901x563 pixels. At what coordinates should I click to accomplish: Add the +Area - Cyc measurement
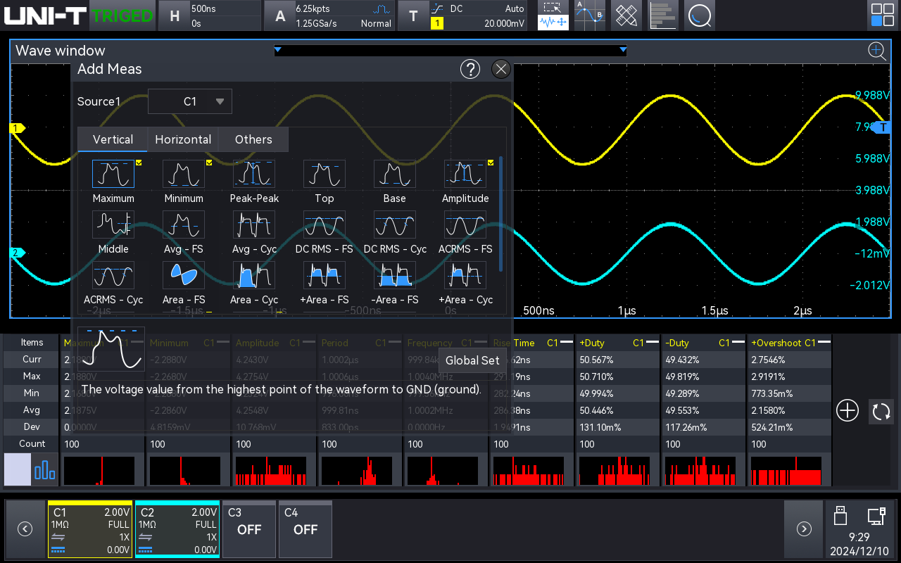(465, 275)
